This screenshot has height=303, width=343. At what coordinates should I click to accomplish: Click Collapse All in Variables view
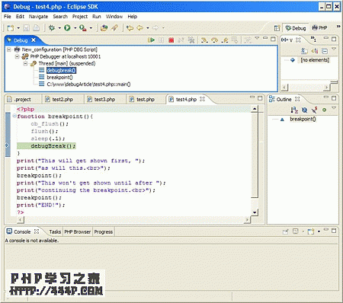coord(325,51)
